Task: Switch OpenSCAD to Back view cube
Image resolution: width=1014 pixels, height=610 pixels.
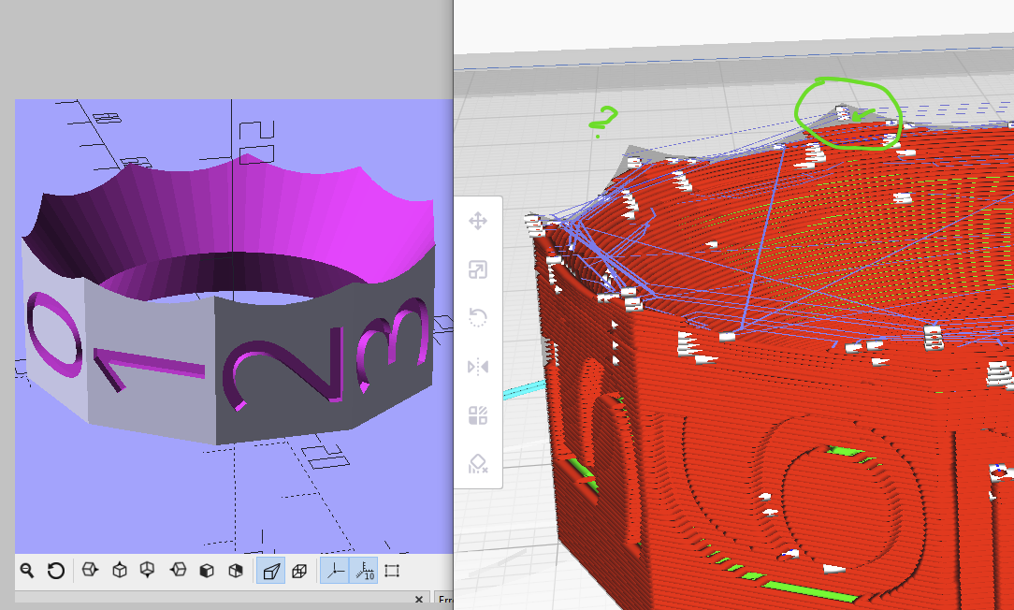Action: coord(236,571)
